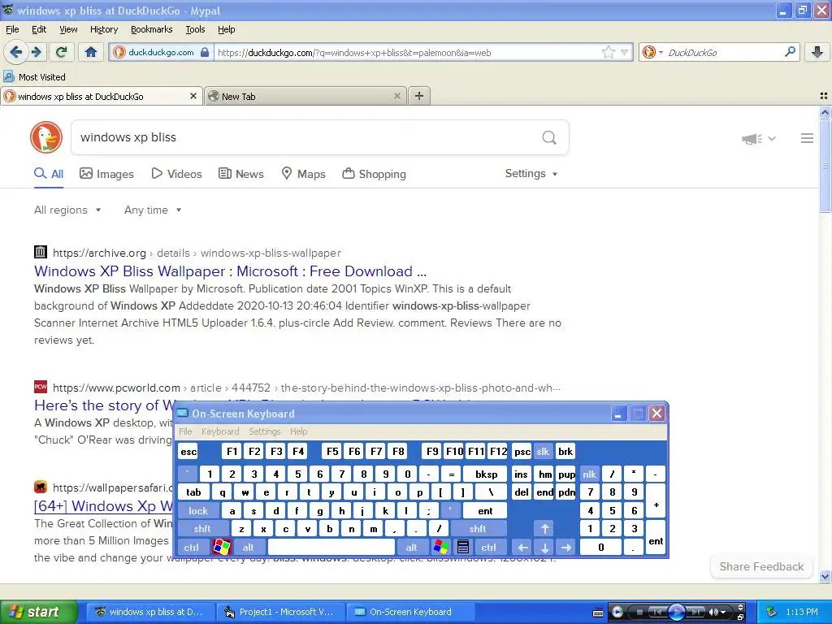The image size is (832, 624).
Task: Open the Maps results tab
Action: coord(304,174)
